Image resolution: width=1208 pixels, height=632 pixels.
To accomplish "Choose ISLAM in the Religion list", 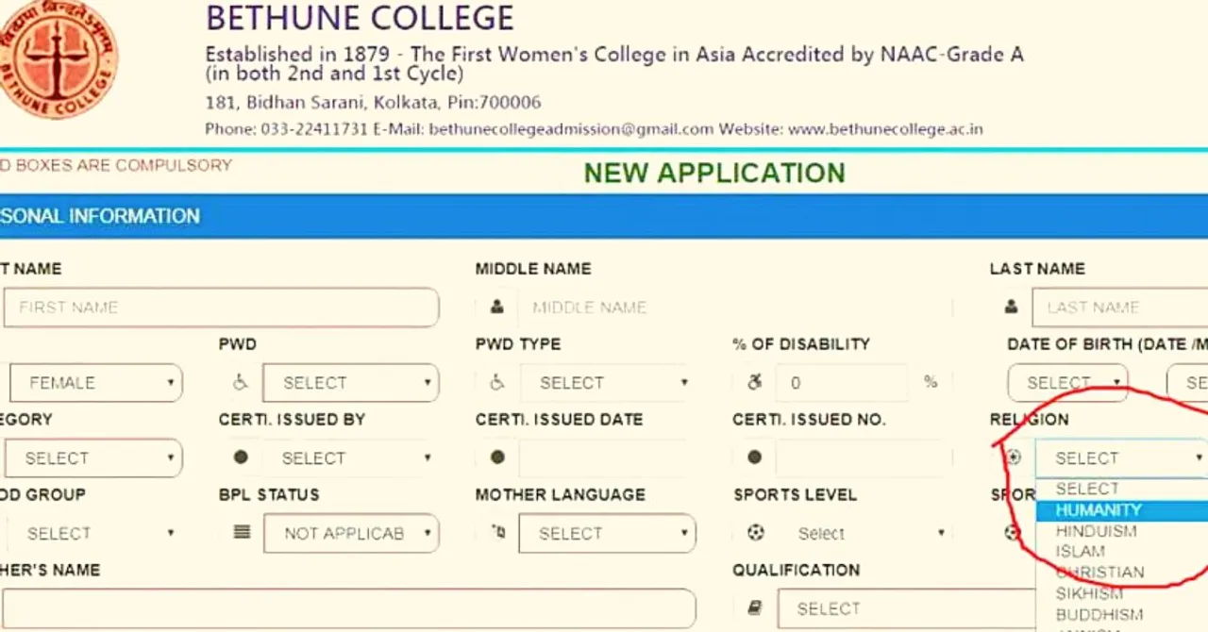I will [1121, 551].
